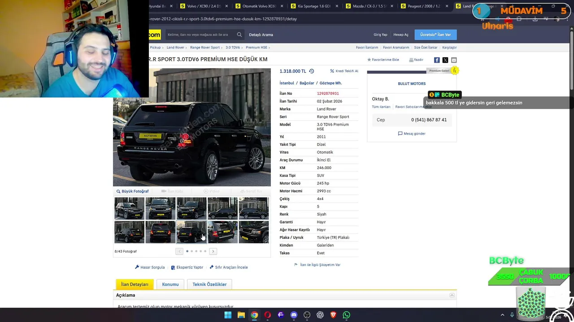The image size is (574, 322).
Task: Open the Konumu tab
Action: click(170, 284)
